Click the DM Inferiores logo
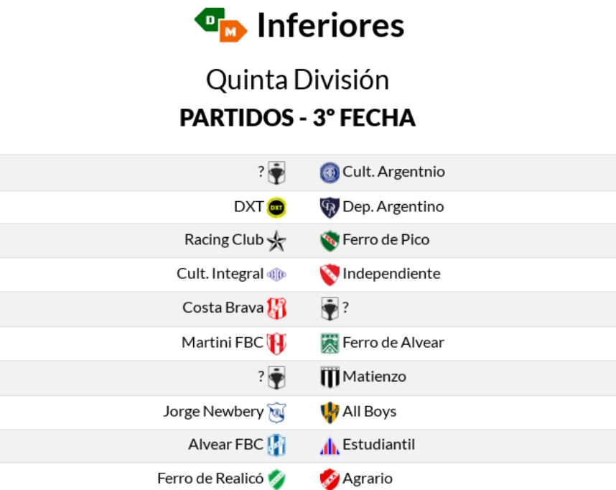The height and width of the screenshot is (490, 616). click(x=220, y=25)
